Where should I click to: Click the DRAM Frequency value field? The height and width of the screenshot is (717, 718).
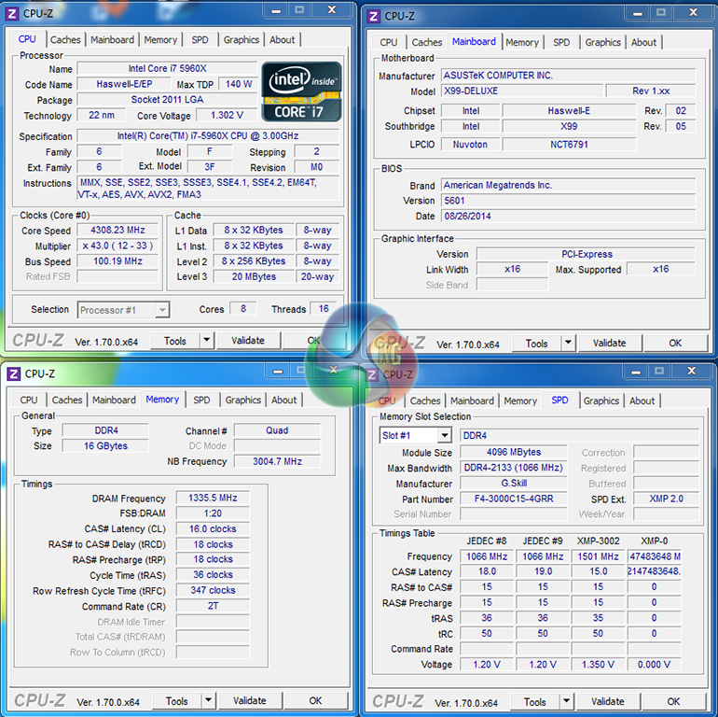pyautogui.click(x=212, y=499)
